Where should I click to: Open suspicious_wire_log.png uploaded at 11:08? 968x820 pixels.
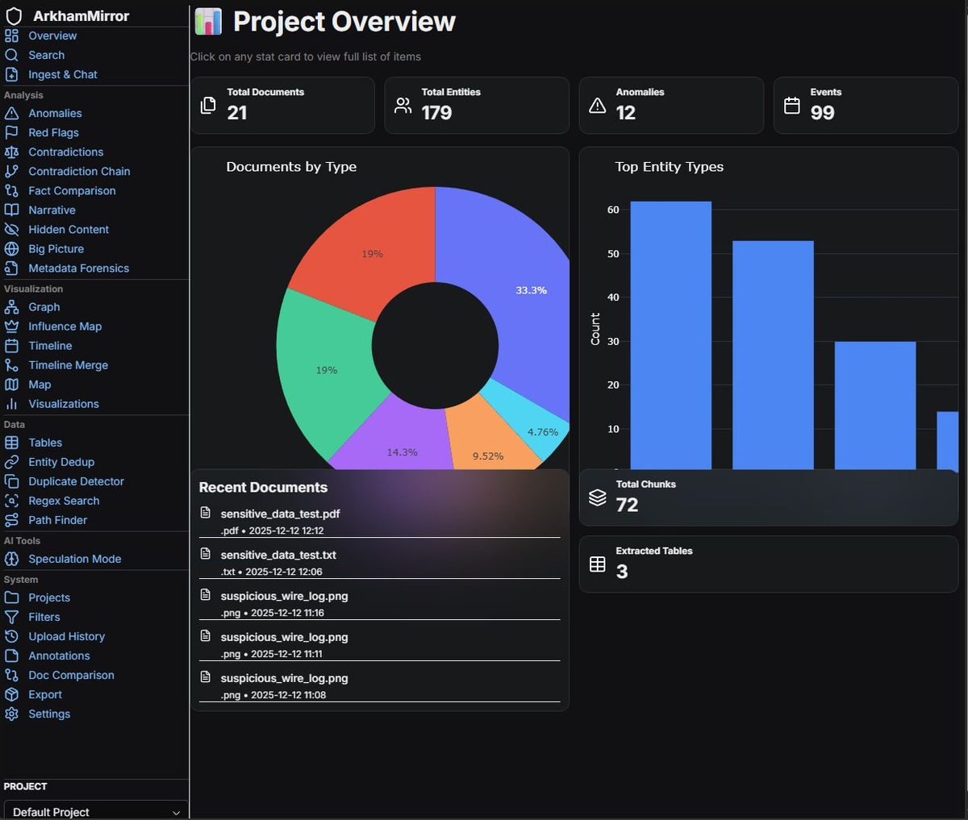[x=379, y=685]
